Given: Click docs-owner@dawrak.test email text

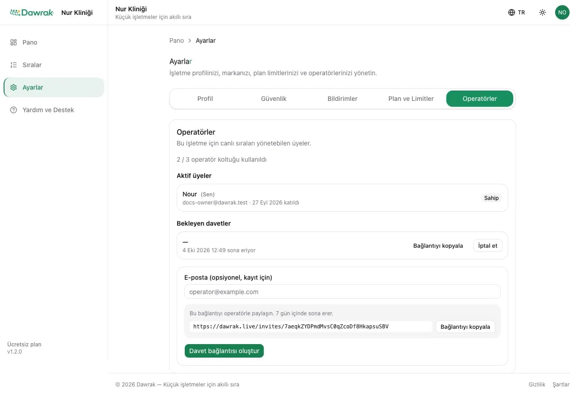Looking at the screenshot, I should coord(215,203).
